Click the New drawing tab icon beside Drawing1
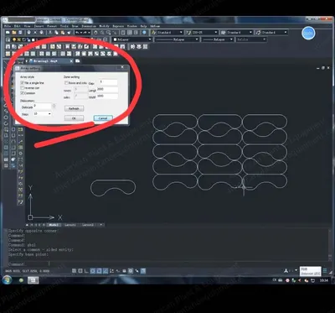Screen dimensions: 335x313 pyautogui.click(x=78, y=61)
